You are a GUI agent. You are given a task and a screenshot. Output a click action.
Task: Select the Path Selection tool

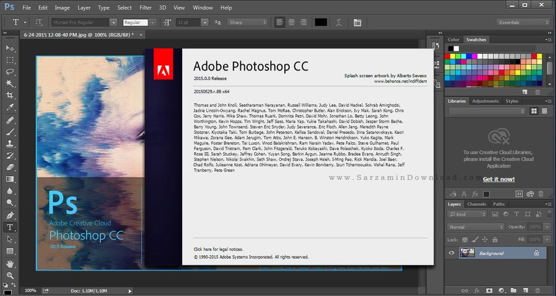click(x=10, y=239)
